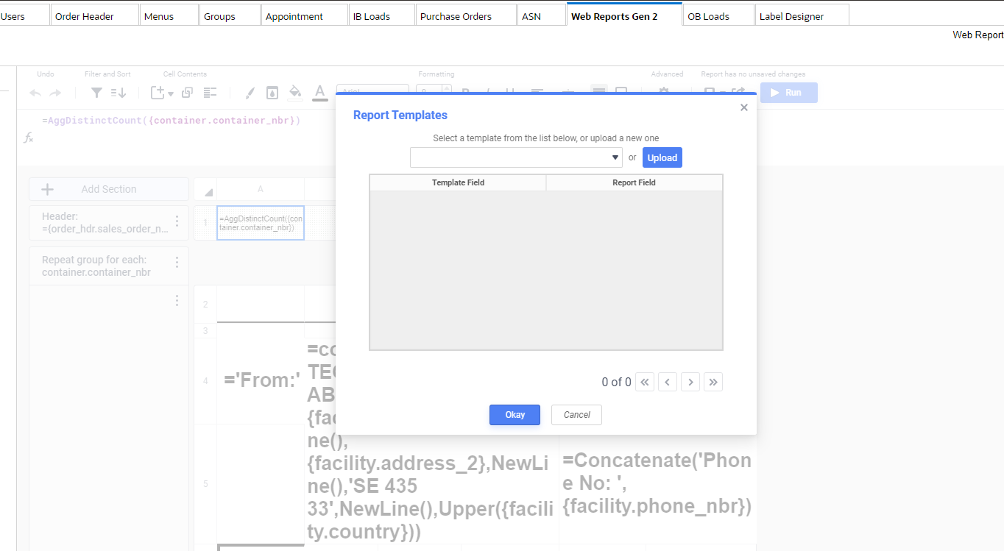Click the cell border style icon
The height and width of the screenshot is (551, 1004).
(272, 93)
